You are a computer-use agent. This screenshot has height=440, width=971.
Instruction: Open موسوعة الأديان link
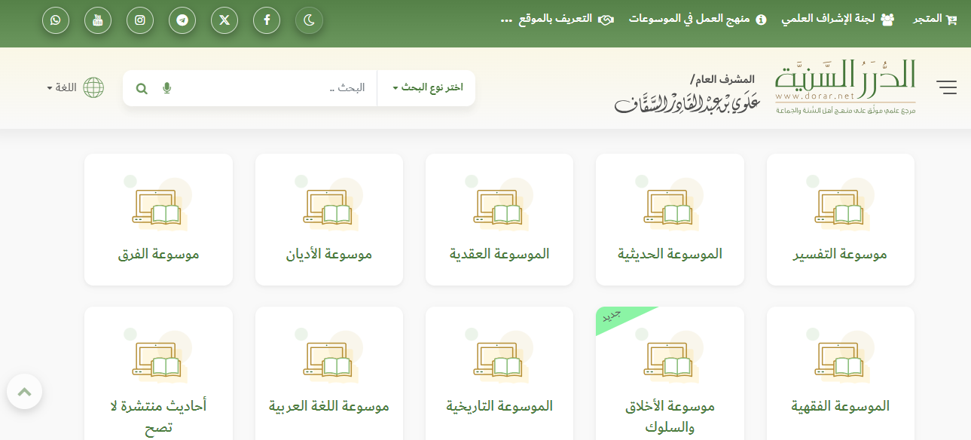(329, 255)
